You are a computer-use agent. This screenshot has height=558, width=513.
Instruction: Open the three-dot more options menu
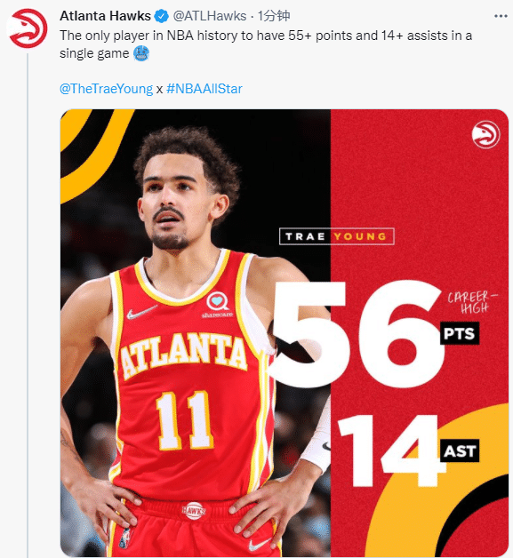[501, 16]
